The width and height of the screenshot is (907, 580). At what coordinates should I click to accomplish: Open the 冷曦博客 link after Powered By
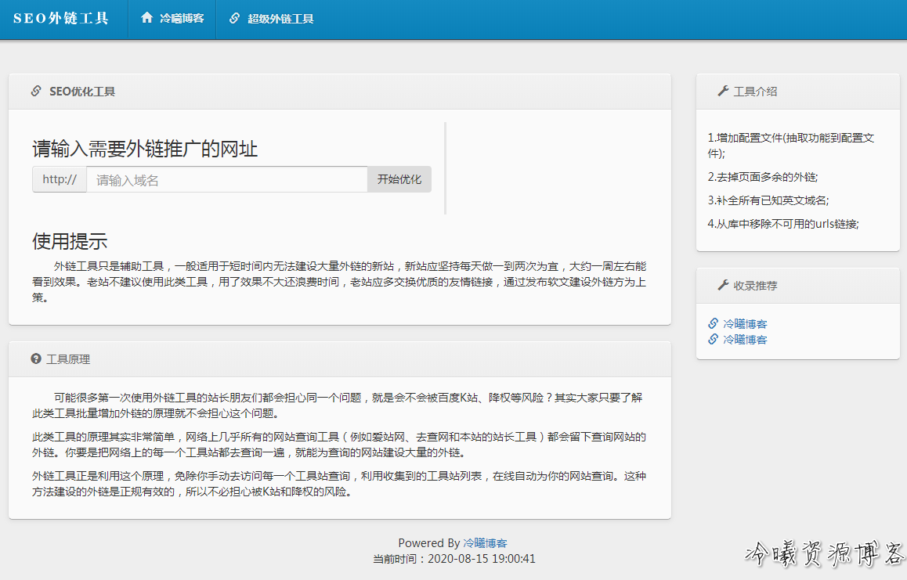point(485,543)
